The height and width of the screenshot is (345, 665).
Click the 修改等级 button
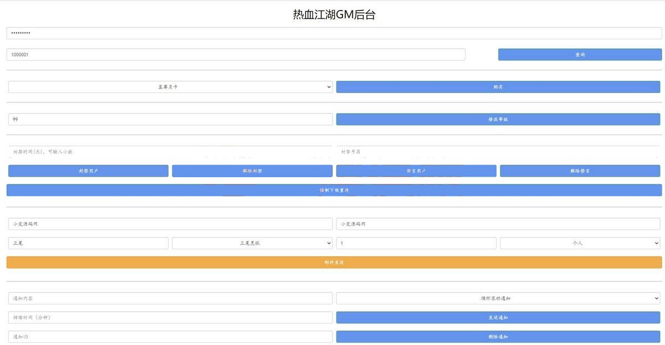[x=498, y=119]
